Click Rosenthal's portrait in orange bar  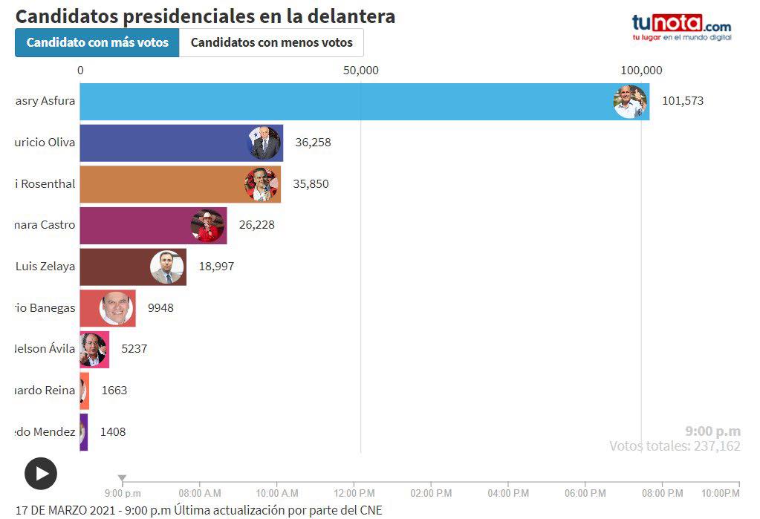click(262, 184)
